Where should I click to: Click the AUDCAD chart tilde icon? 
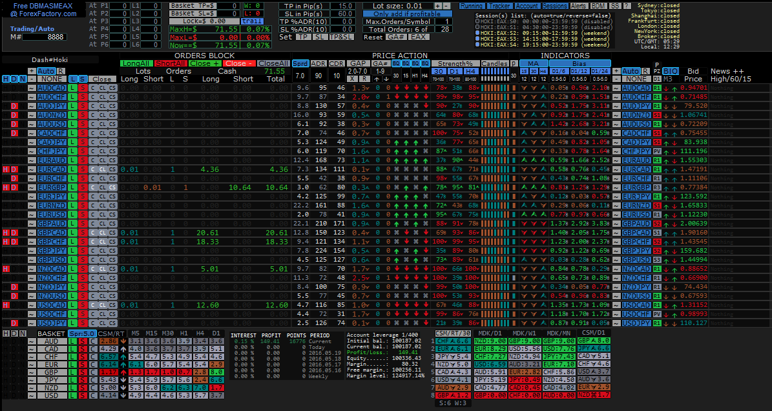pyautogui.click(x=30, y=87)
